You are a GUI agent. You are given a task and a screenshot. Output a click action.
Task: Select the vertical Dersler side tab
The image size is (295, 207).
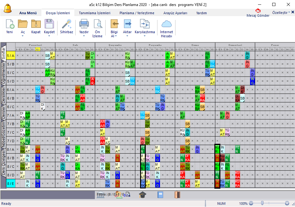pos(3,113)
